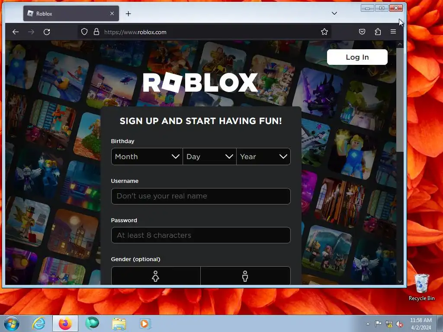443x332 pixels.
Task: Open the Windows Start button
Action: coord(12,323)
